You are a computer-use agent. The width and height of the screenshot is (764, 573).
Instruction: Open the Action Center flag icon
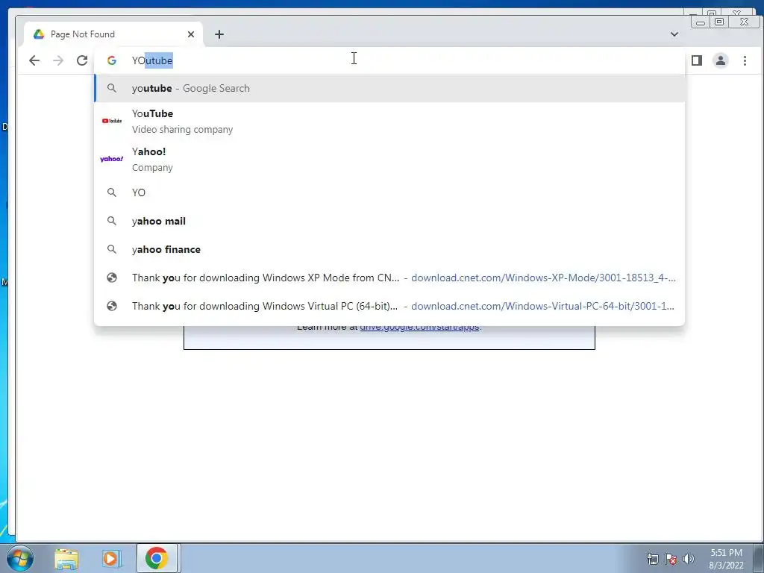coord(671,559)
